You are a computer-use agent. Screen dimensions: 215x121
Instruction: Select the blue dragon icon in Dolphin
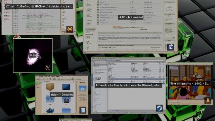pyautogui.click(x=50, y=110)
